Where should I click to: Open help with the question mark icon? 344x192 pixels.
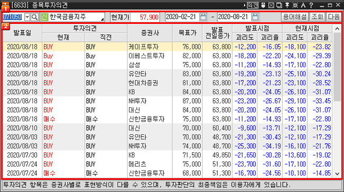311,5
